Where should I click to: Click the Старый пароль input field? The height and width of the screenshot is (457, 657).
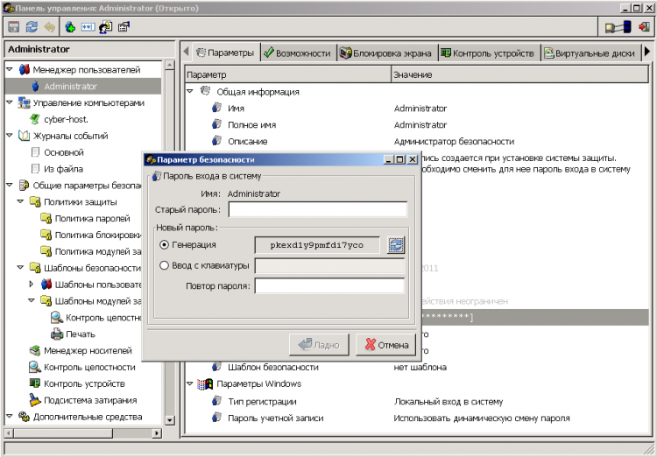(x=318, y=209)
